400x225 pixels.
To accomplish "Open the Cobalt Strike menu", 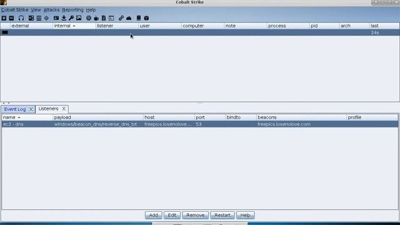I will click(14, 10).
